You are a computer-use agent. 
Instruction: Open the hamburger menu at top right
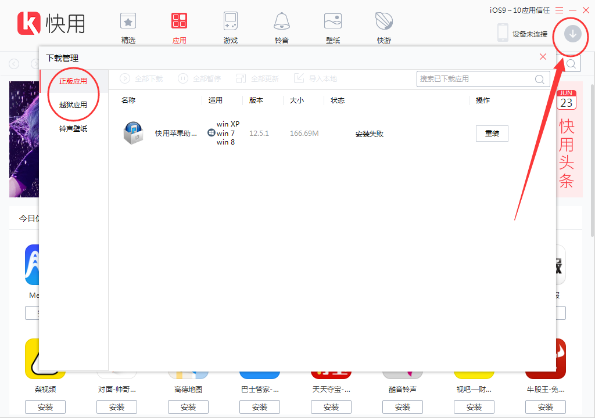click(558, 9)
